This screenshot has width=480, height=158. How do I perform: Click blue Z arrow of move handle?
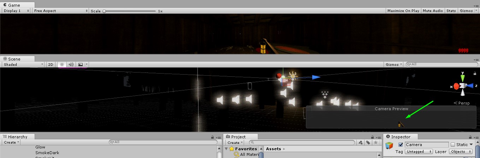[x=316, y=77]
